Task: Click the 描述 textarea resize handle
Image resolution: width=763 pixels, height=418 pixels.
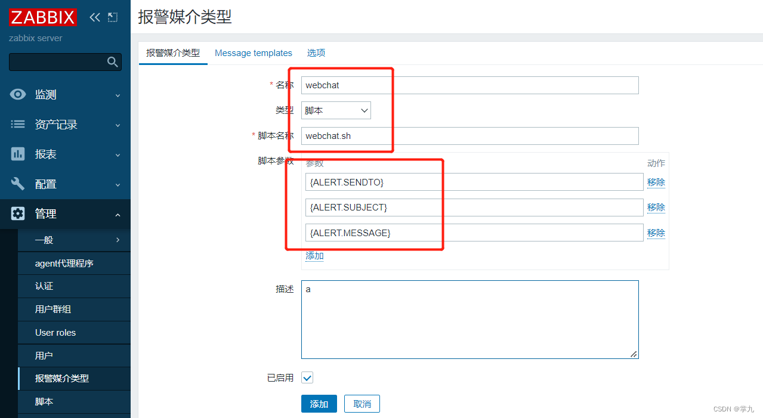Action: [x=634, y=354]
